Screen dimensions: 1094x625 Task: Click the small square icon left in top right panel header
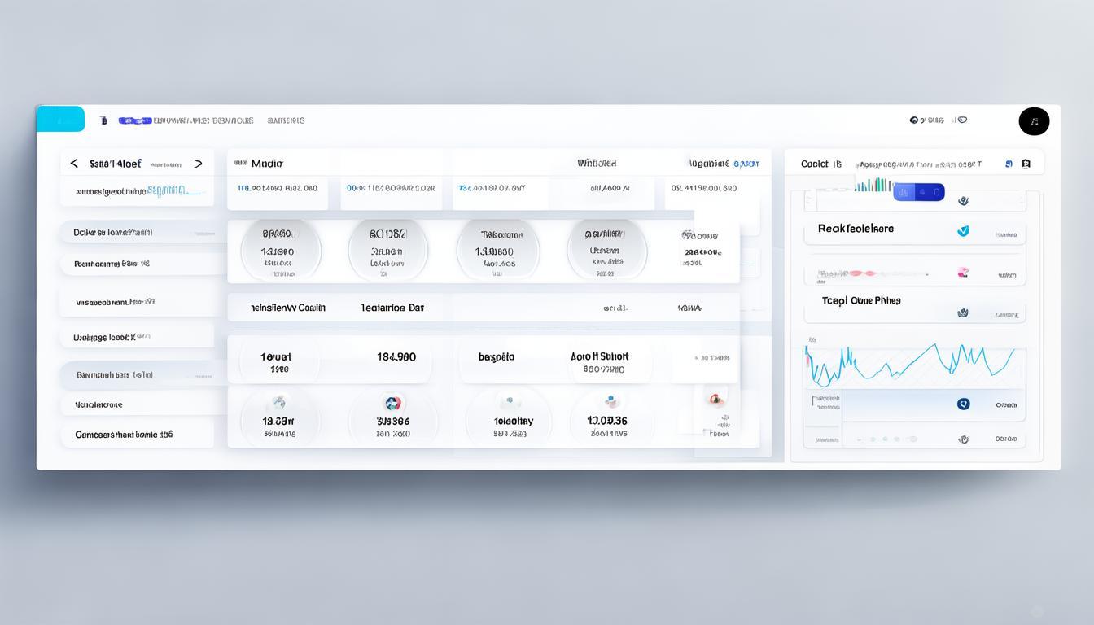(x=1009, y=164)
